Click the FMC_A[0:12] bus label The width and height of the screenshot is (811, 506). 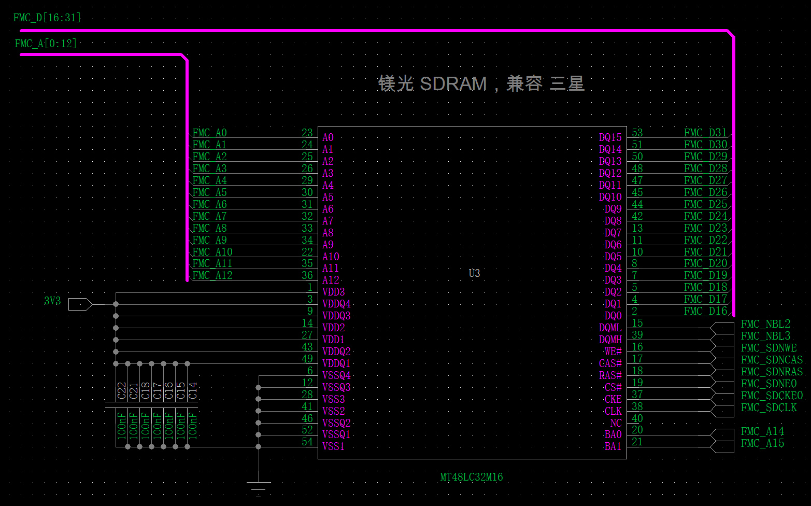[x=46, y=44]
